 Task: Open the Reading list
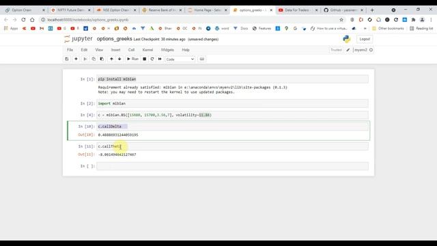(x=421, y=29)
